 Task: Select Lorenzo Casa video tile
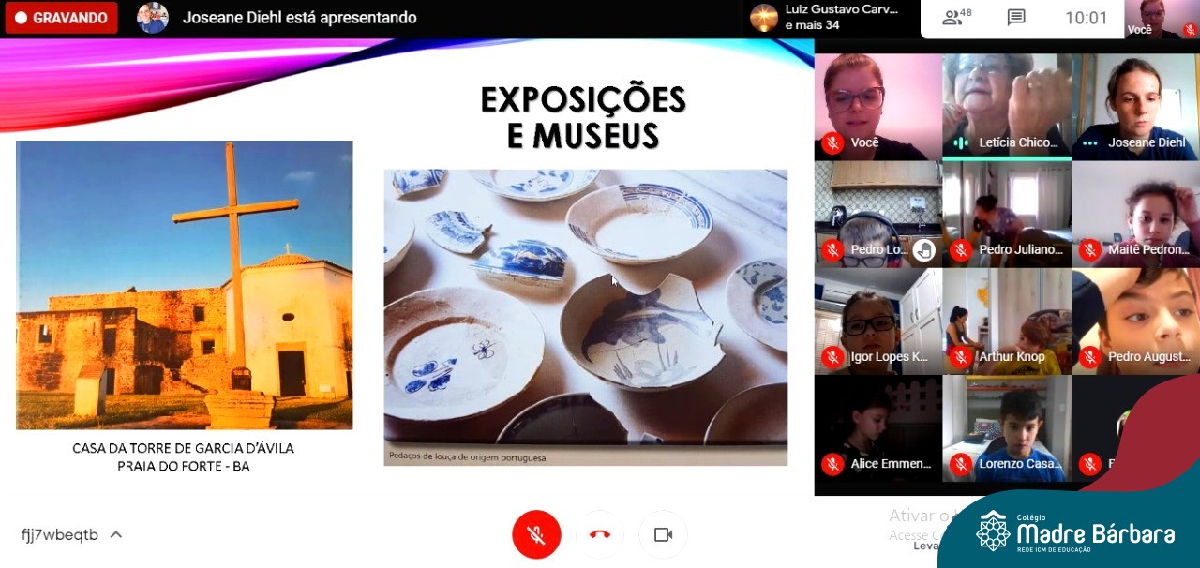click(x=1007, y=427)
